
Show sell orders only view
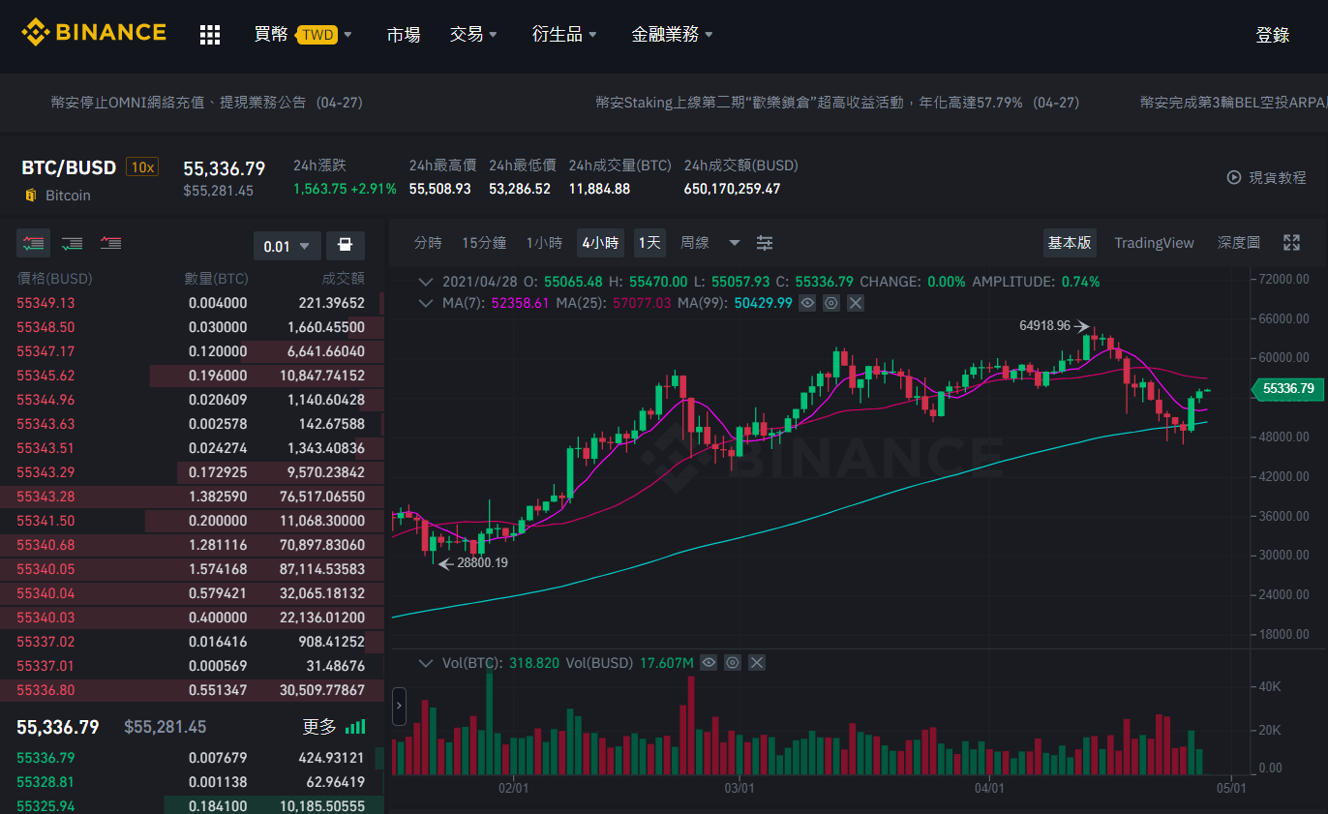pos(110,243)
